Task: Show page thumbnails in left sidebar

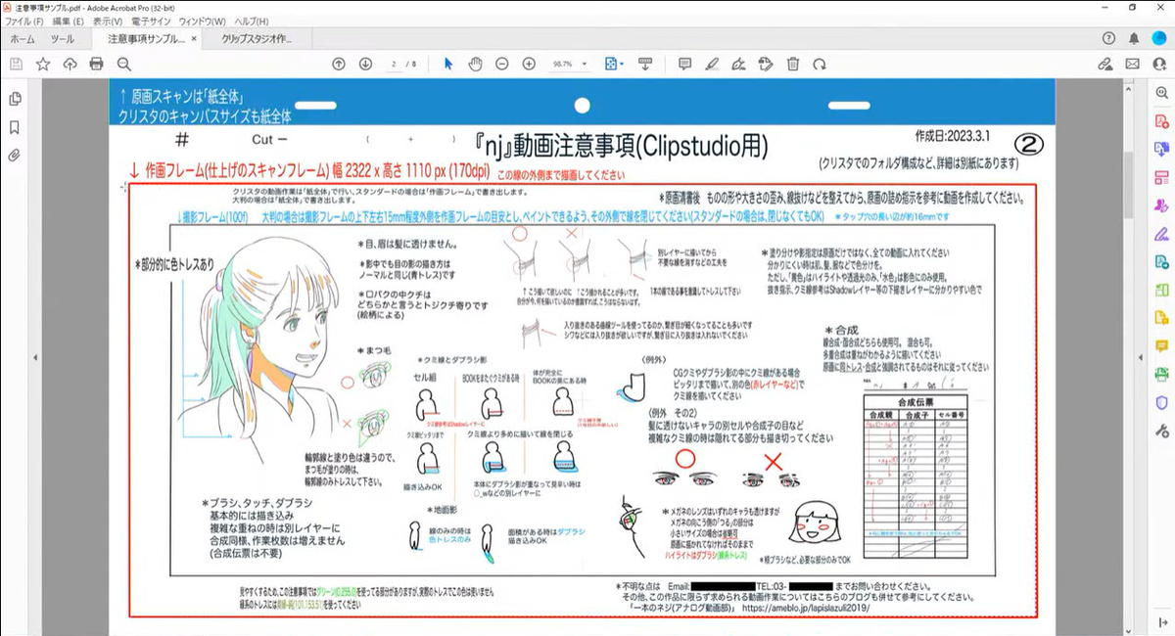Action: [15, 99]
